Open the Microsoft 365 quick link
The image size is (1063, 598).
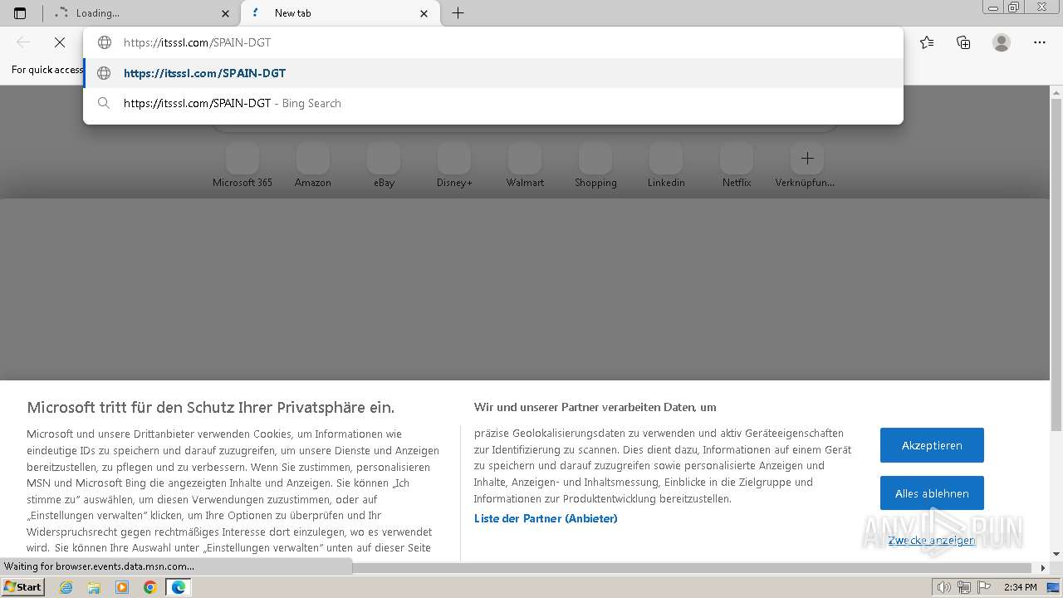click(x=242, y=166)
